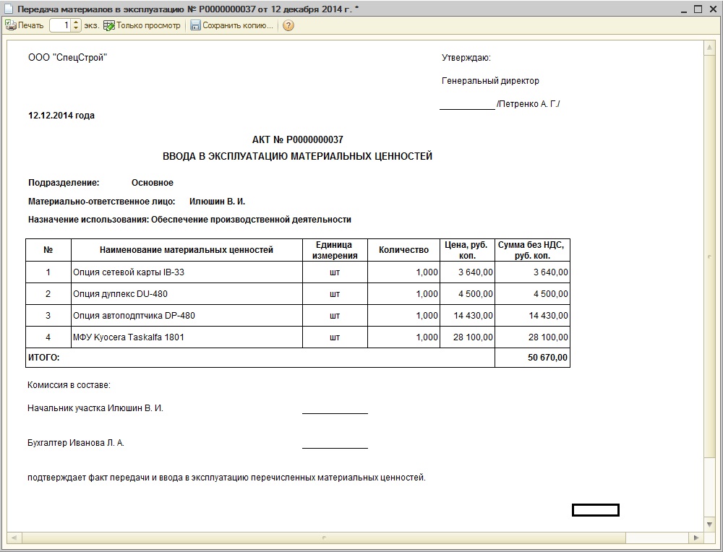Click the Утверждаю: text
This screenshot has height=552, width=723.
coord(466,58)
